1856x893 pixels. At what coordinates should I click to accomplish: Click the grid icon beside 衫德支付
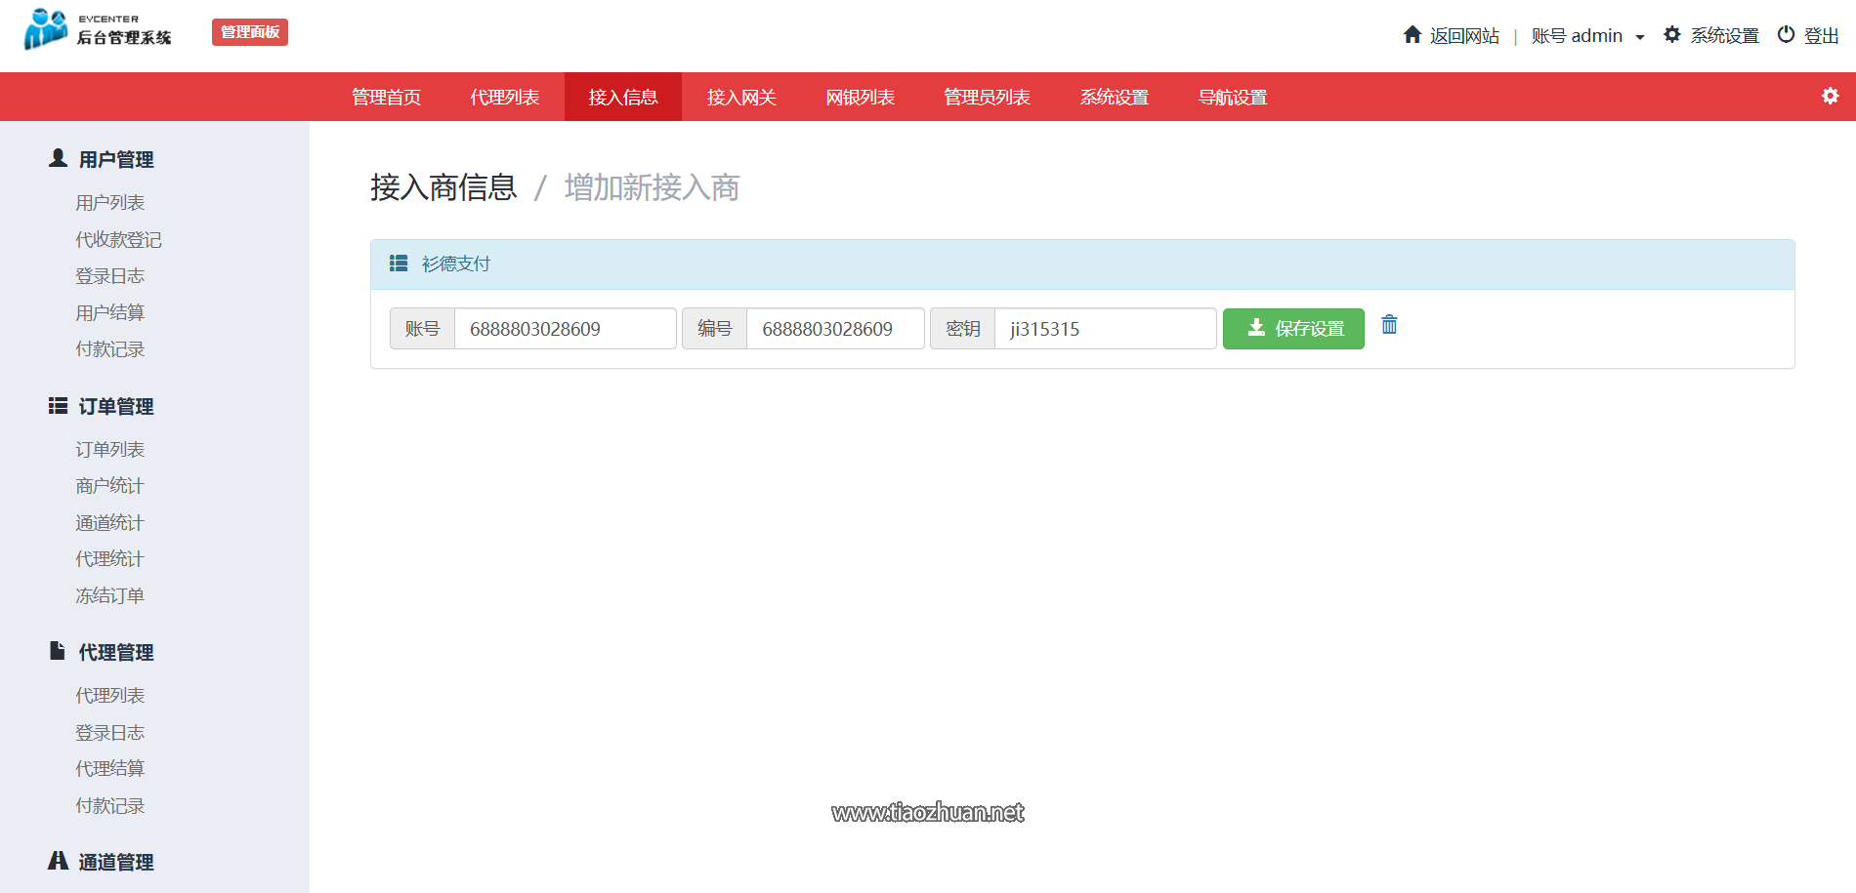[398, 264]
